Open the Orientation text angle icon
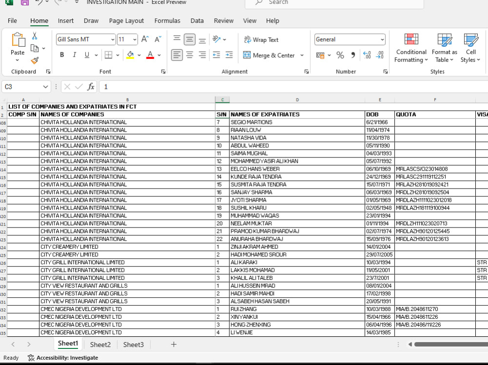This screenshot has height=365, width=488. pyautogui.click(x=217, y=39)
